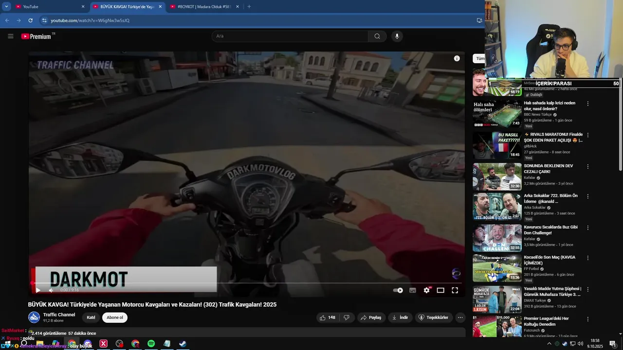Viewport: 623px width, 350px height.
Task: Start voice search with microphone icon
Action: [397, 36]
